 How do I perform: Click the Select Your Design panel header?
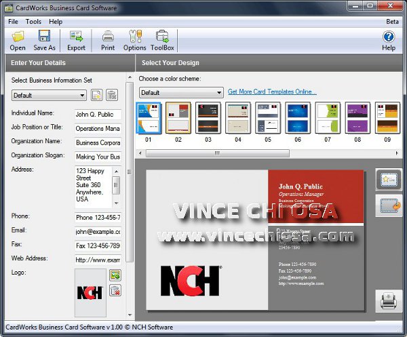269,63
